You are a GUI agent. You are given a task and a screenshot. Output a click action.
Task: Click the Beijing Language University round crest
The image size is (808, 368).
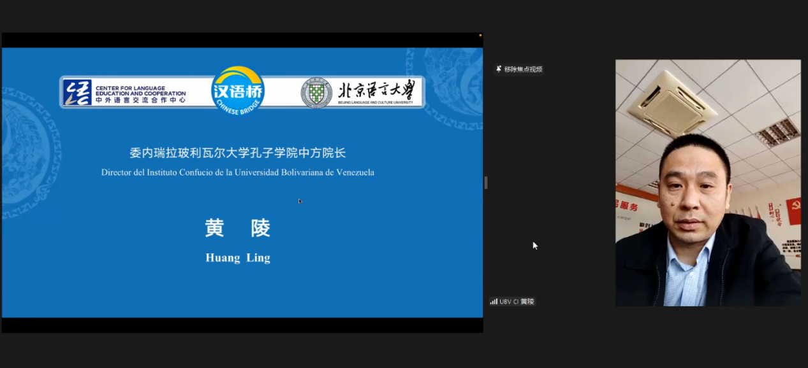tap(316, 93)
